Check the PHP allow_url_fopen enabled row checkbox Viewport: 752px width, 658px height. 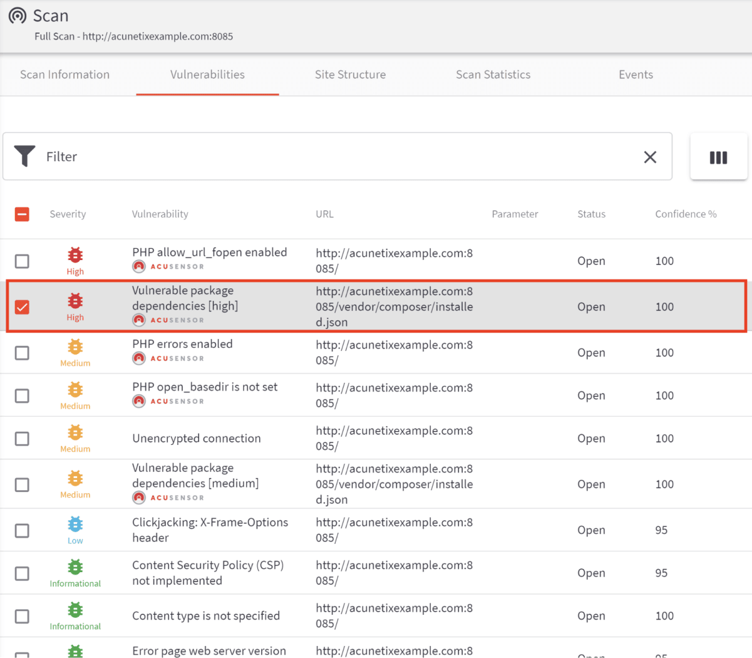tap(22, 261)
